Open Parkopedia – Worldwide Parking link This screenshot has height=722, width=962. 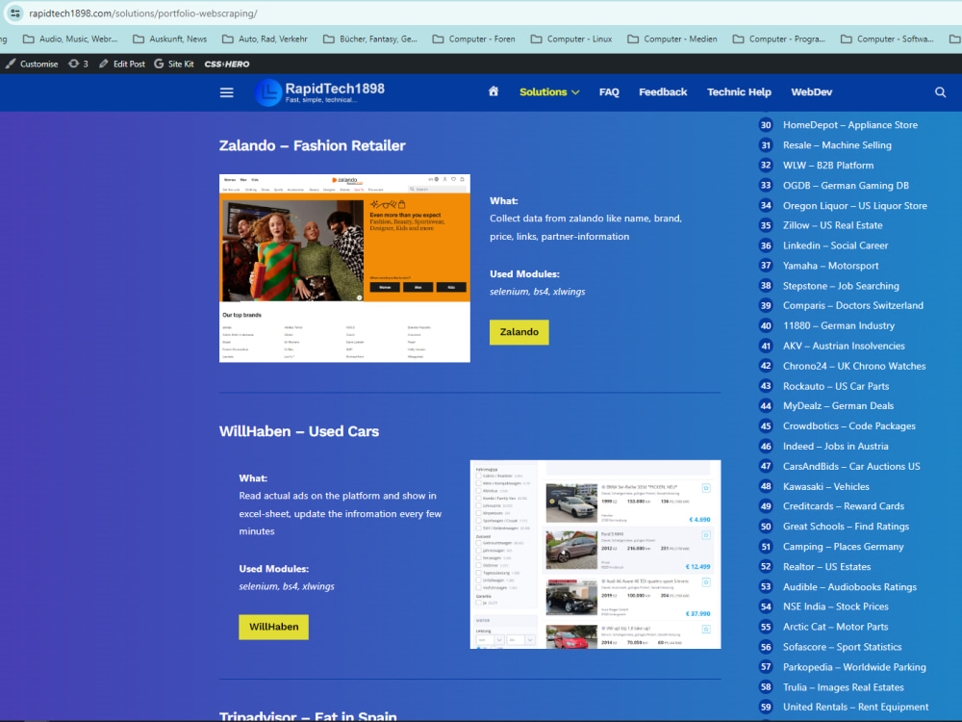854,667
